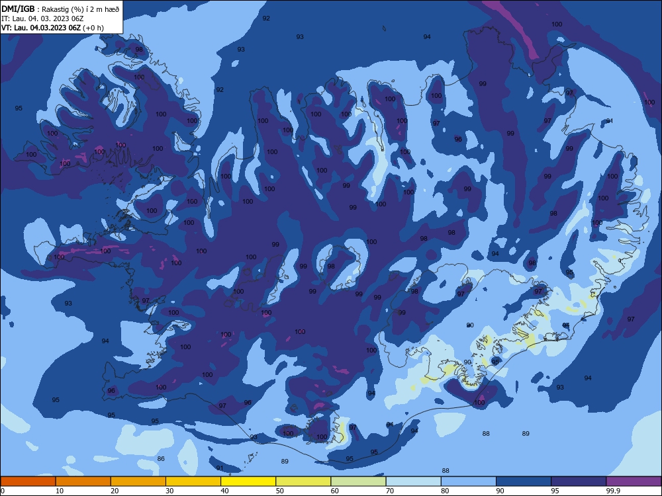662x496 pixels.
Task: Pick the light green 60–70 legend swatch
Action: point(358,481)
